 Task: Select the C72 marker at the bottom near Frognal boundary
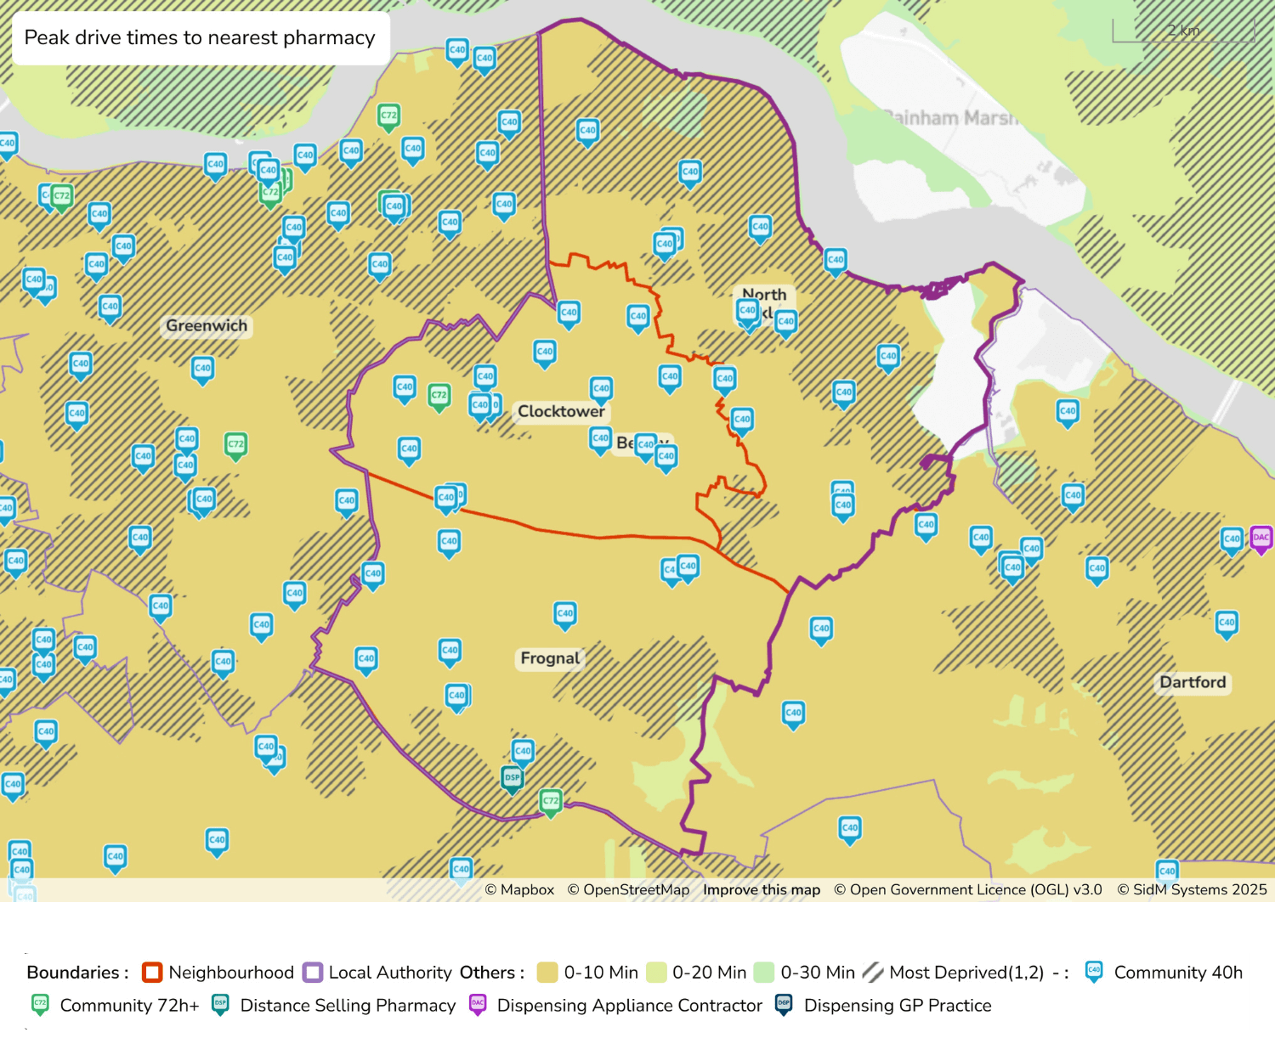pyautogui.click(x=549, y=801)
